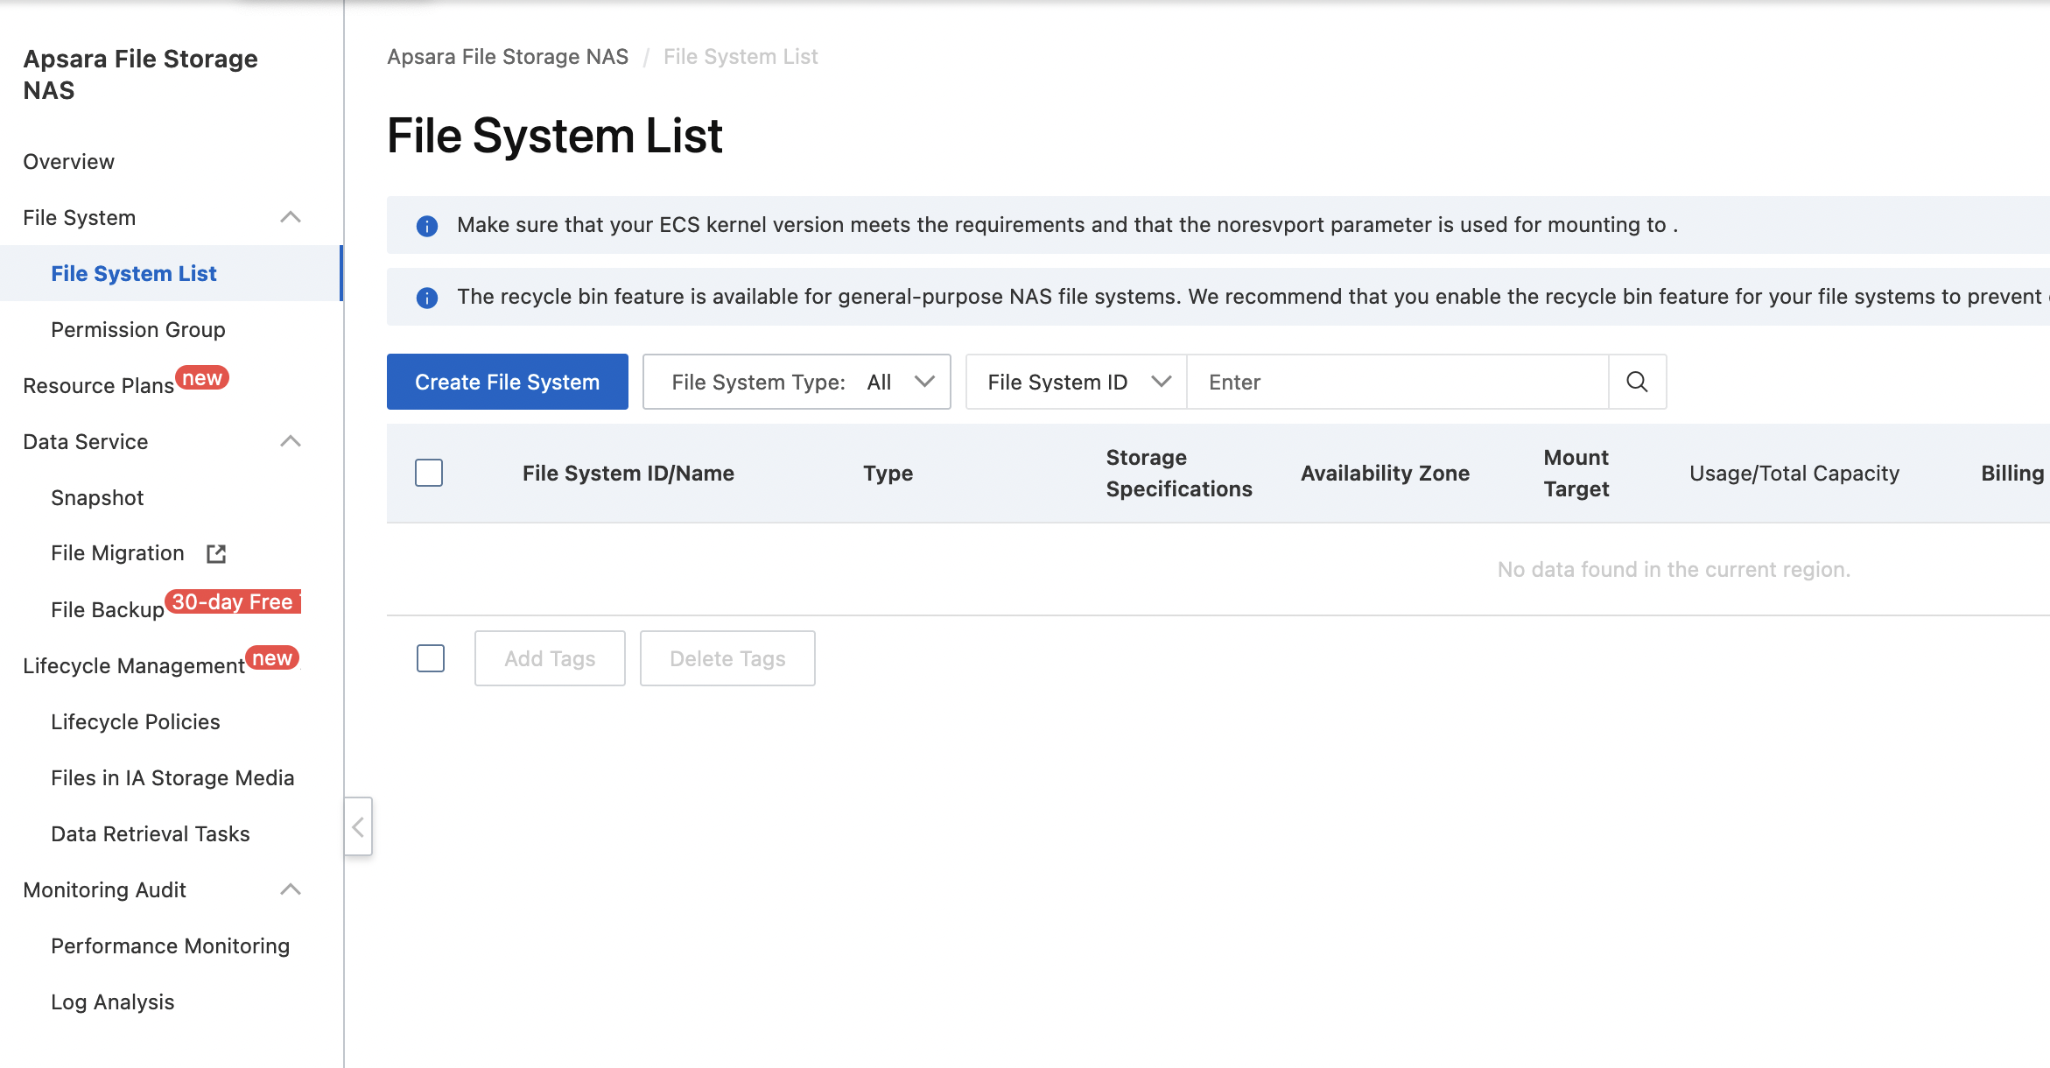2050x1068 pixels.
Task: Click the Enter search input field
Action: pos(1398,382)
